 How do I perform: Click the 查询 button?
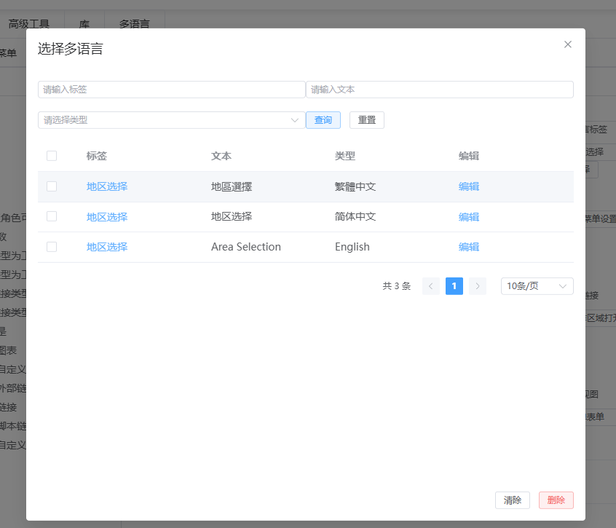[x=323, y=120]
